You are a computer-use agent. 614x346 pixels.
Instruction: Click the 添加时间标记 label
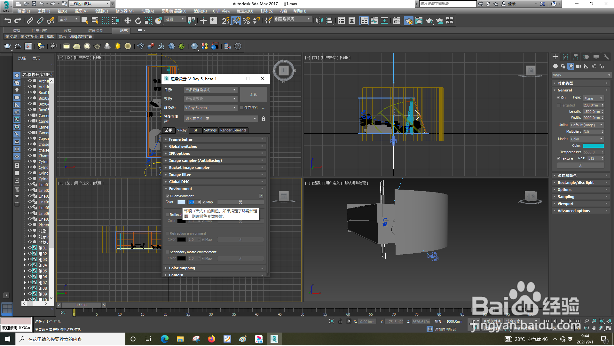[x=445, y=329]
